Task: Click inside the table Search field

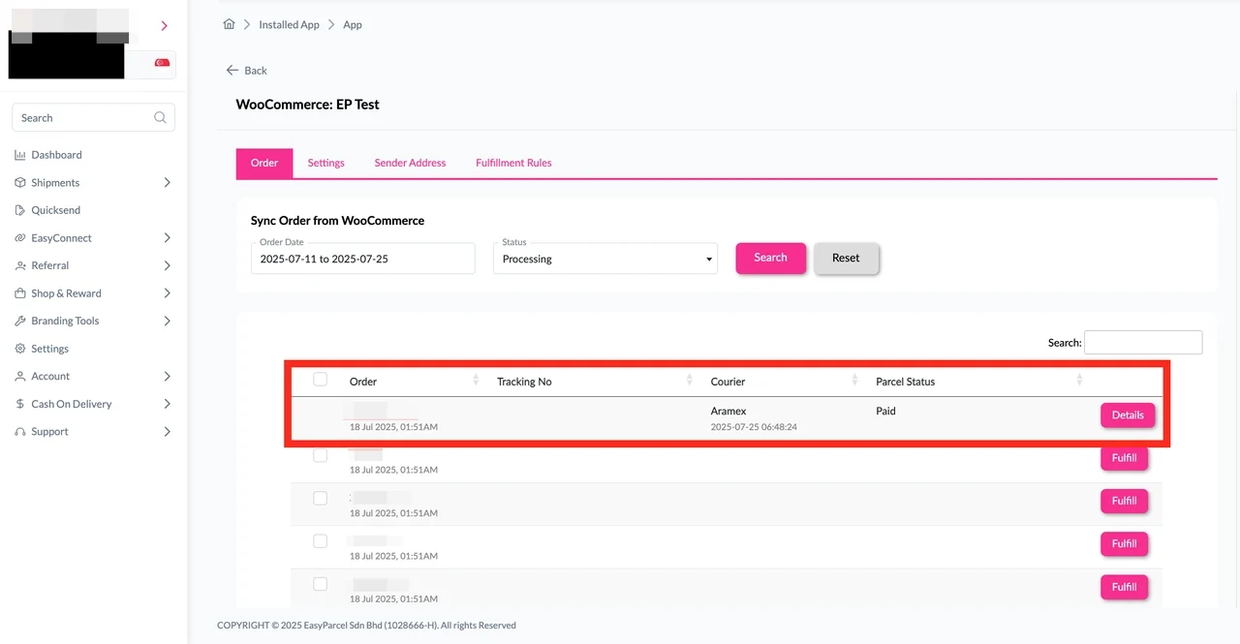Action: [1143, 342]
